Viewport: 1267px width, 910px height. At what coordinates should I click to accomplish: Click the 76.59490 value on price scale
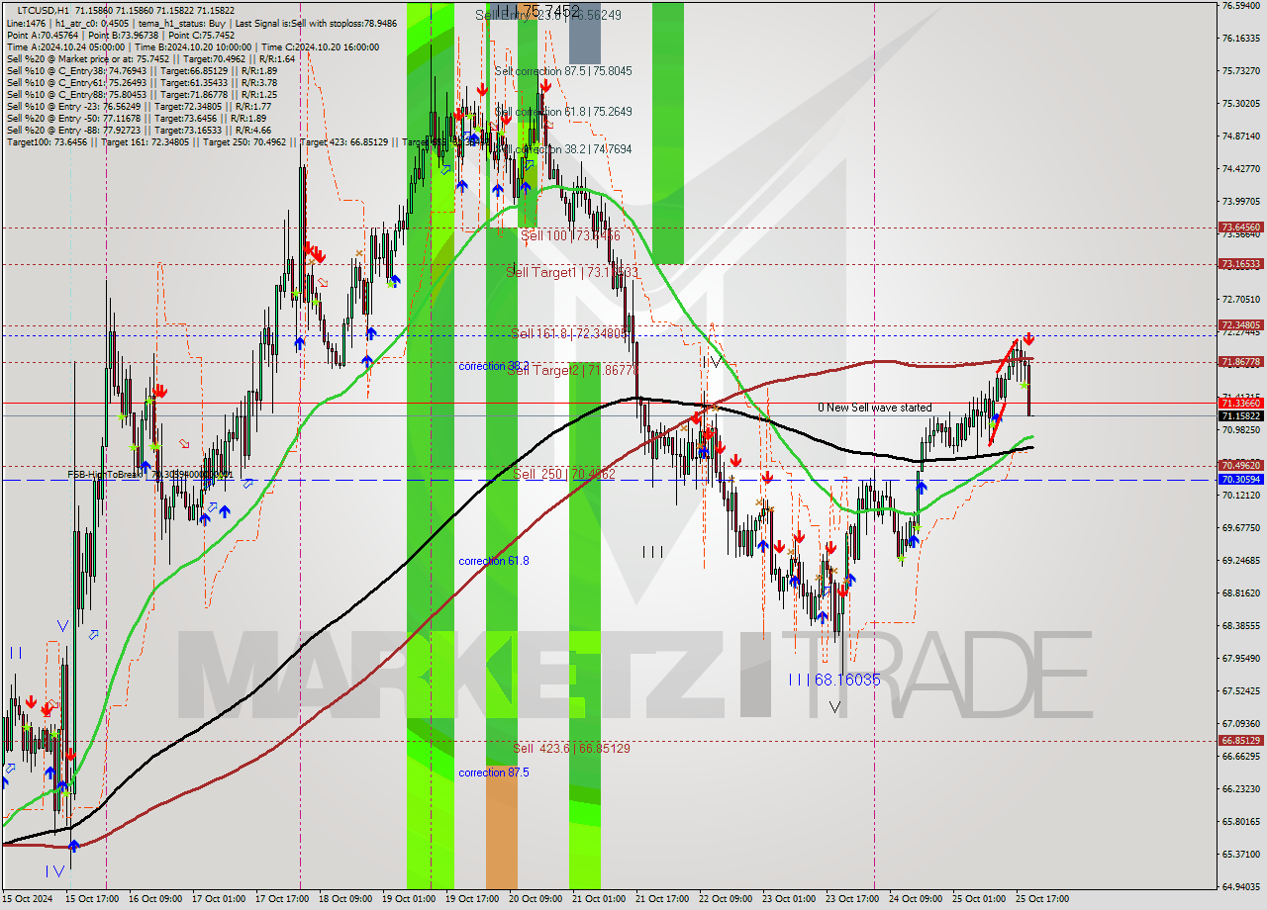[x=1240, y=6]
